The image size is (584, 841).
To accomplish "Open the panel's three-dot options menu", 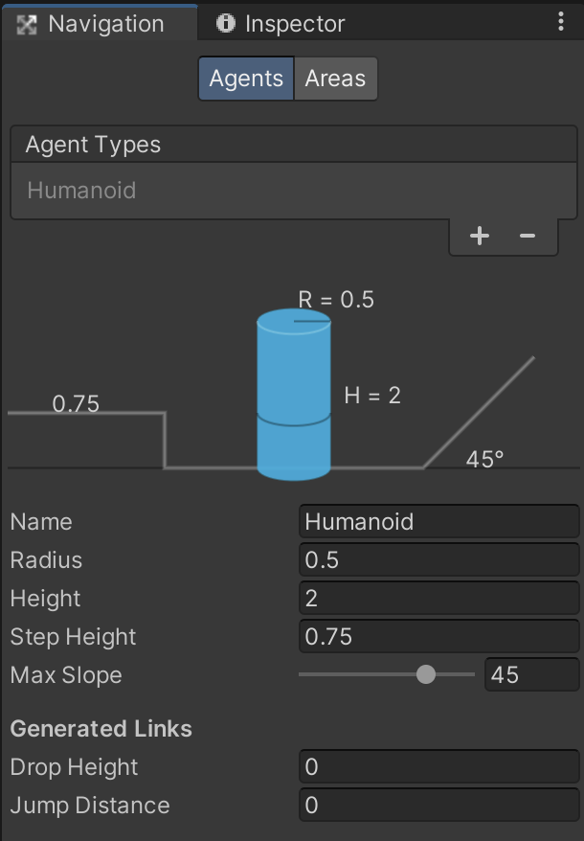I will (561, 23).
